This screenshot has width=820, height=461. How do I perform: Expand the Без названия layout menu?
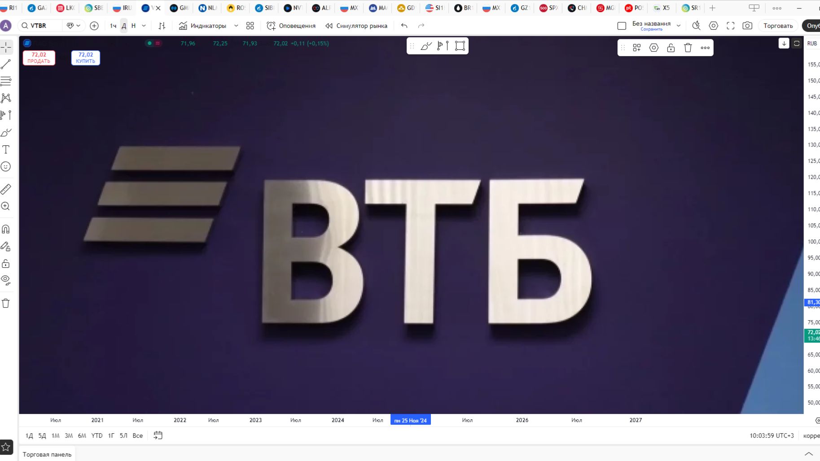[679, 26]
